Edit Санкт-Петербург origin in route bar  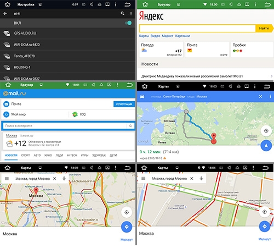pos(174,96)
